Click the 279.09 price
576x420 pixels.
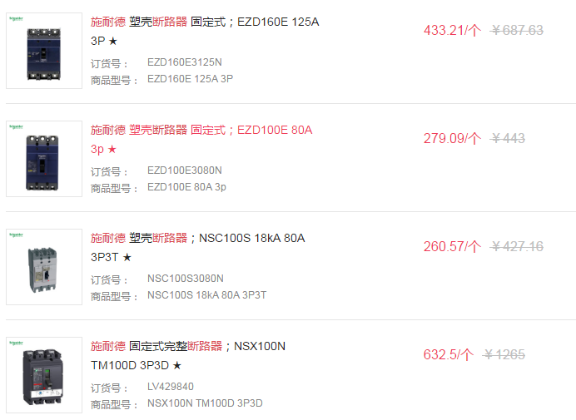tap(452, 139)
